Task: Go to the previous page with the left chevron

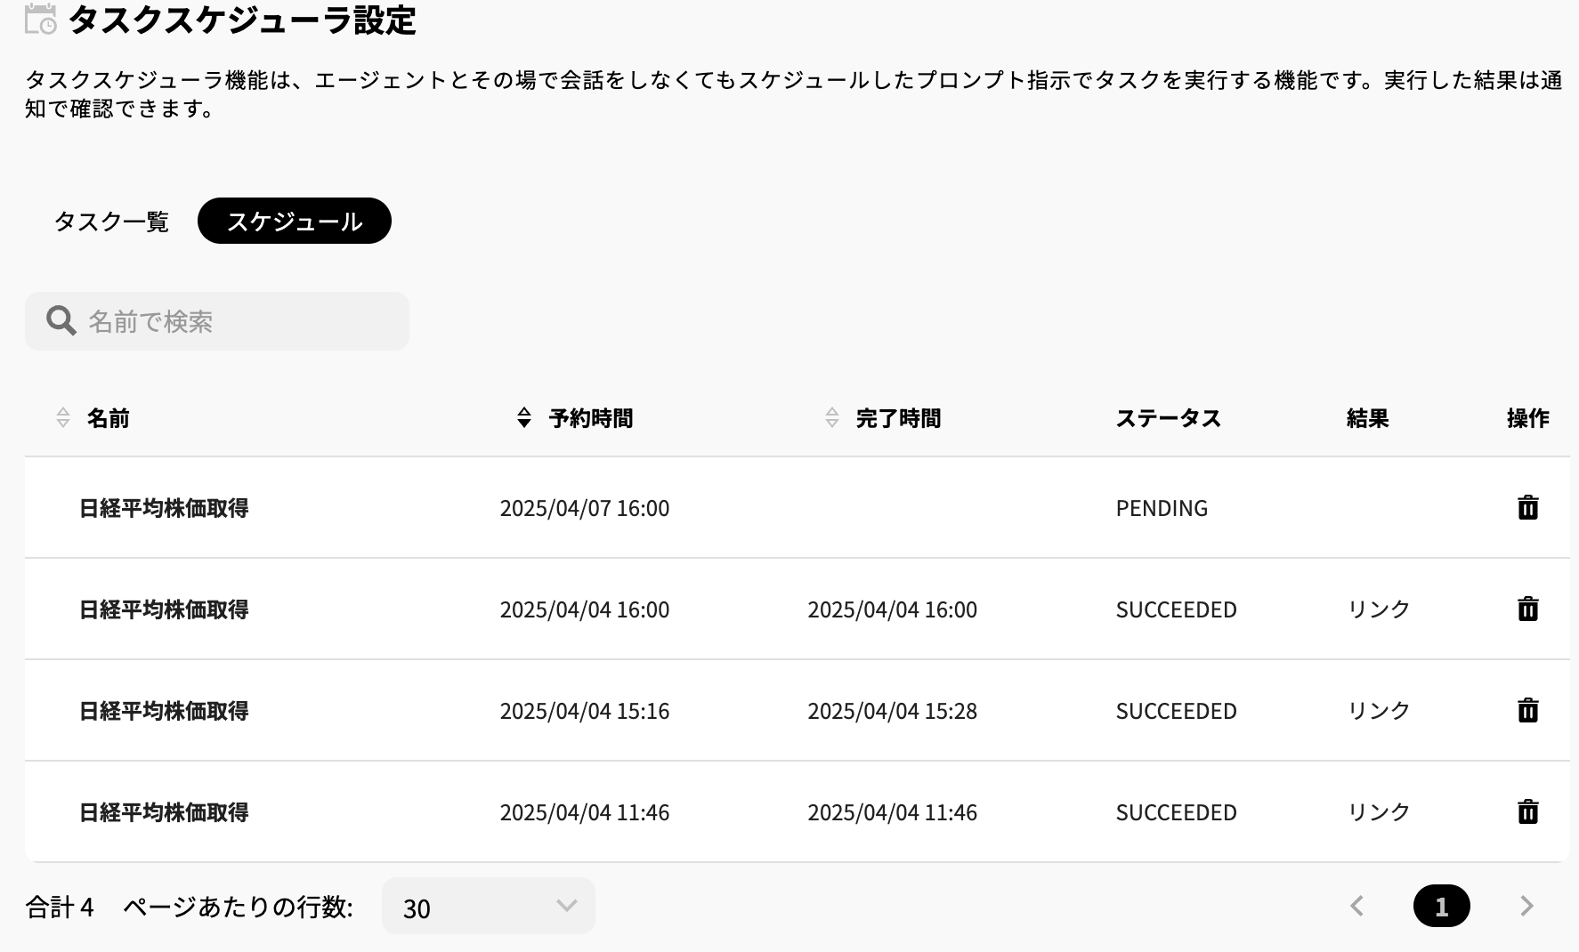Action: pyautogui.click(x=1356, y=906)
